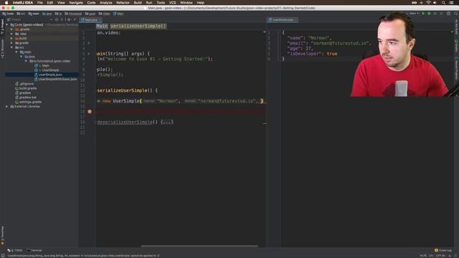459x258 pixels.
Task: Collapse the java folder
Action: click(x=21, y=57)
